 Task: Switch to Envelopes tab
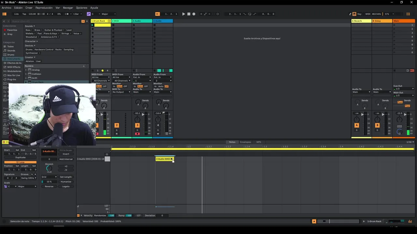tap(246, 142)
